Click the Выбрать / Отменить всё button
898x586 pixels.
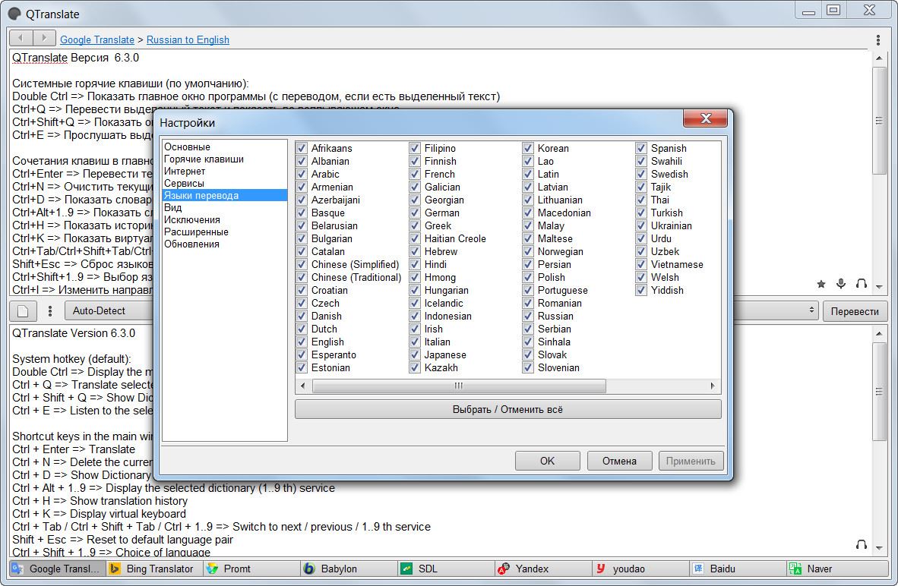(x=508, y=410)
